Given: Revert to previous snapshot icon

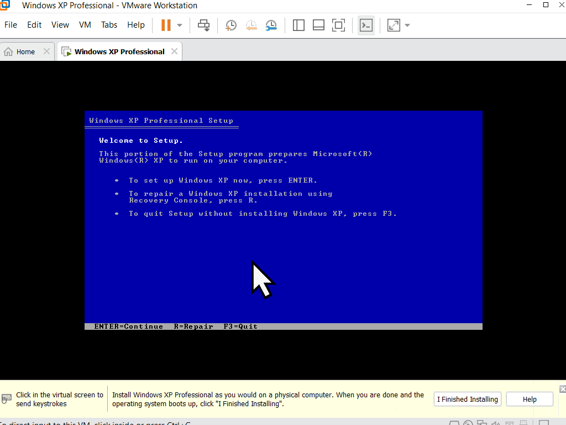Looking at the screenshot, I should [251, 25].
